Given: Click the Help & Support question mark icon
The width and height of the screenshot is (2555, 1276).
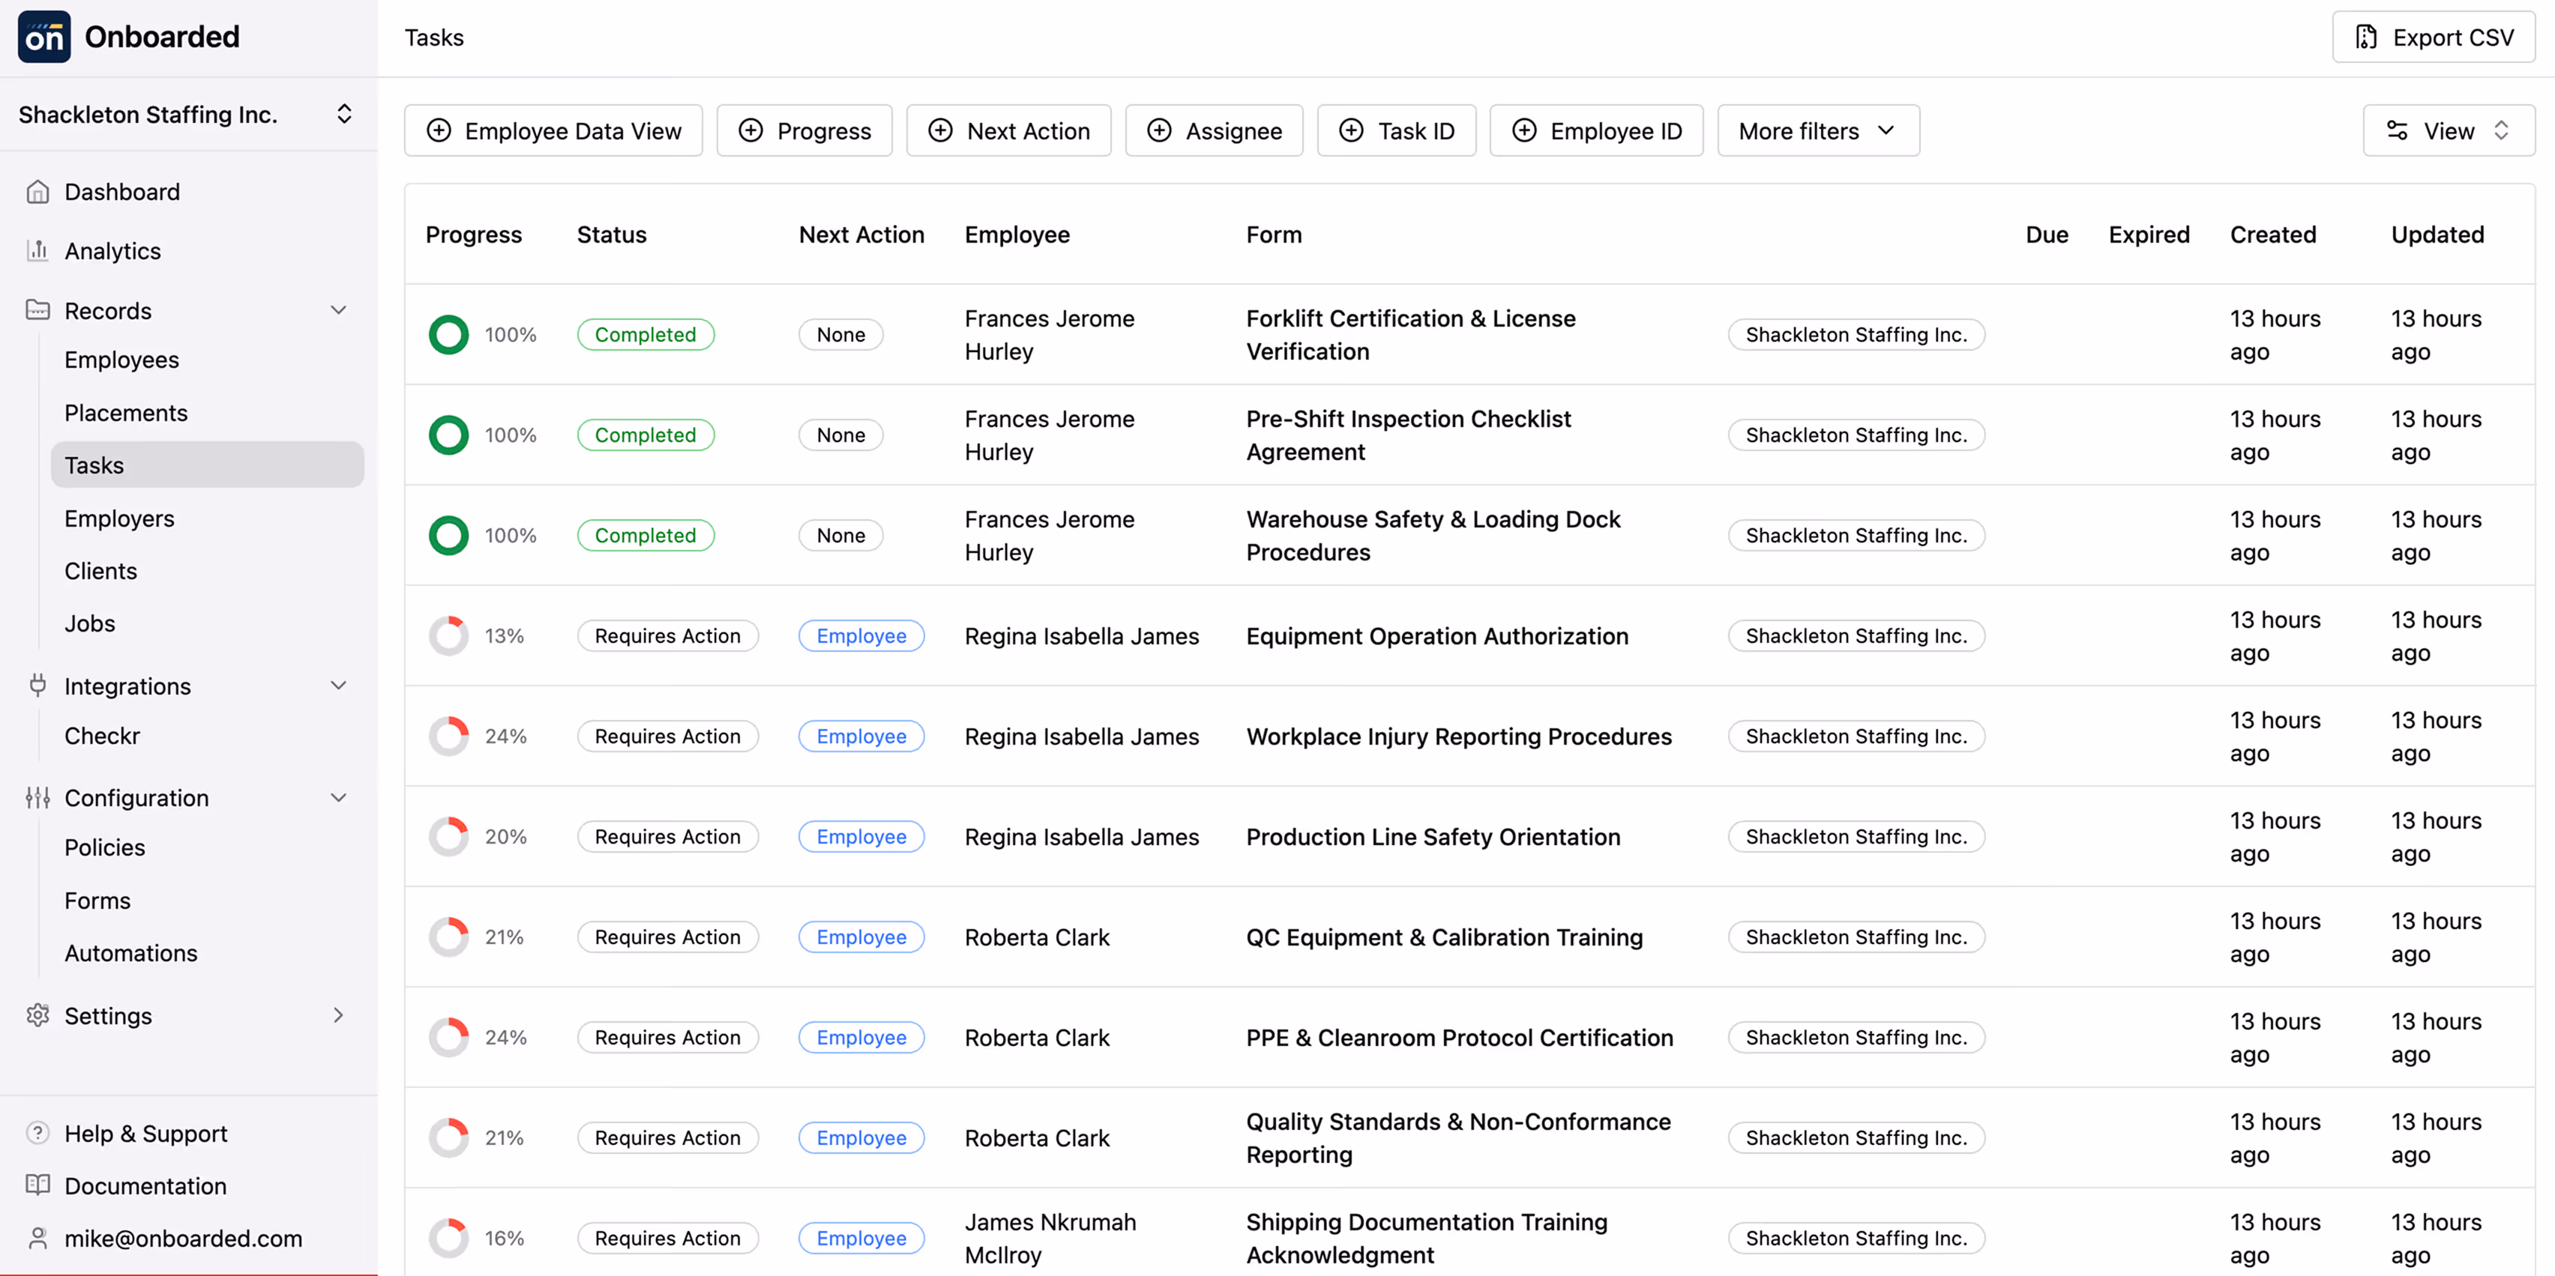Looking at the screenshot, I should pyautogui.click(x=37, y=1132).
